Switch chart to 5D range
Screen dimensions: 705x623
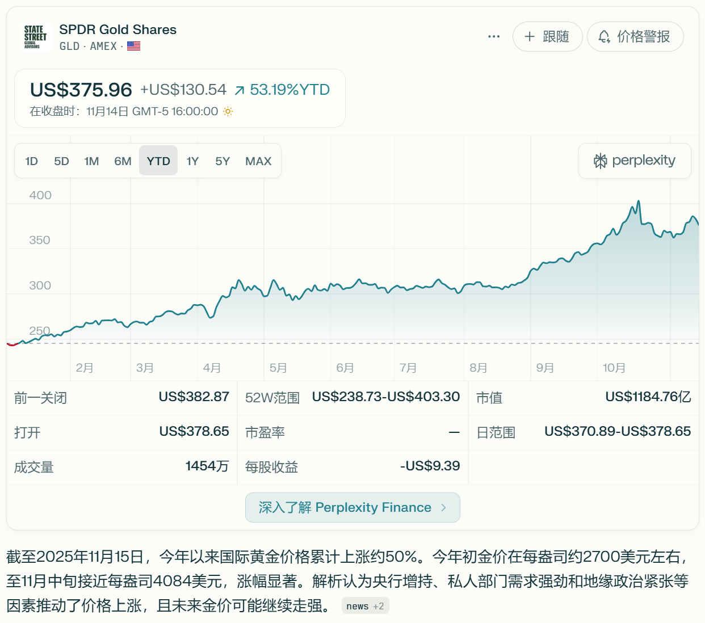pos(61,161)
